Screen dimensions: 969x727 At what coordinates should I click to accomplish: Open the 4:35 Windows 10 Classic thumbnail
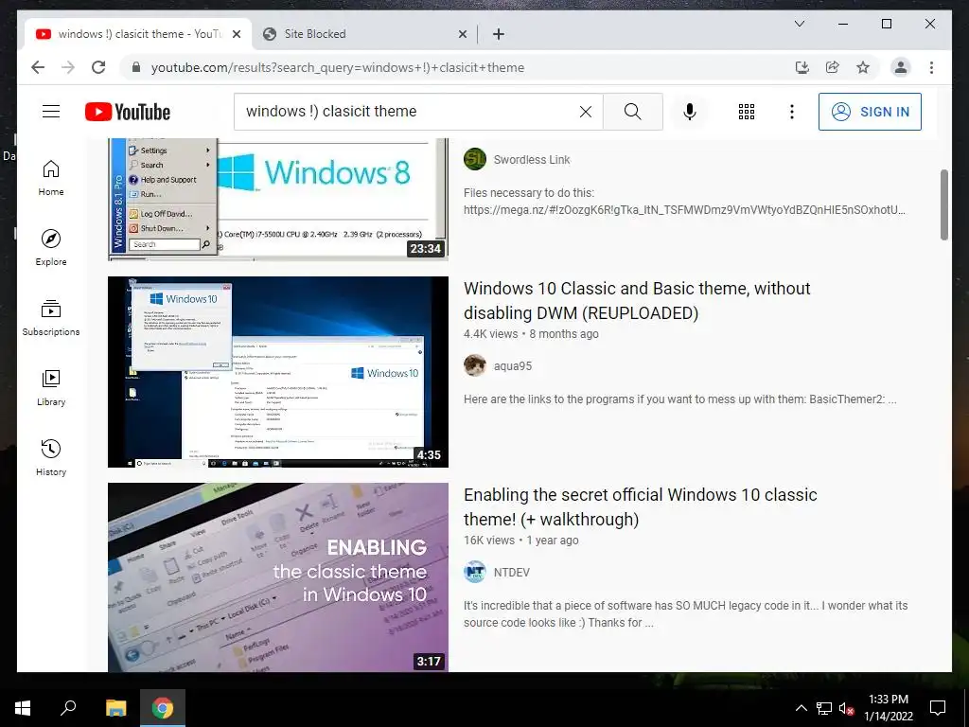[x=277, y=371]
